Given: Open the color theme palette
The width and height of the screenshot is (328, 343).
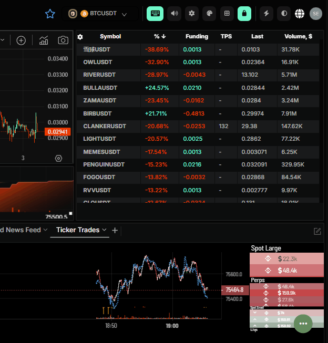Looking at the screenshot, I should (209, 14).
